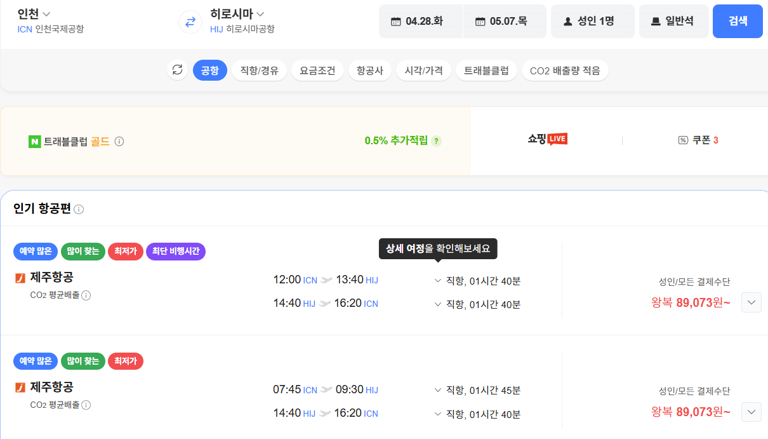Click the info icon next to 트래블클럽 골드
This screenshot has height=439, width=768.
(119, 142)
